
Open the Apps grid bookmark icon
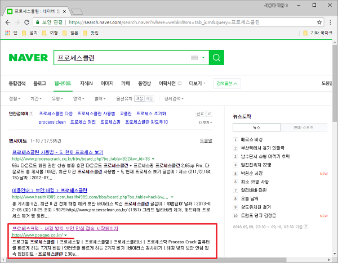(7, 33)
